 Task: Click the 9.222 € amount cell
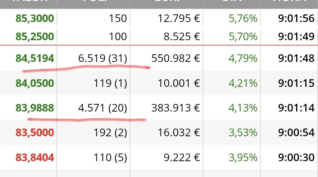point(182,158)
